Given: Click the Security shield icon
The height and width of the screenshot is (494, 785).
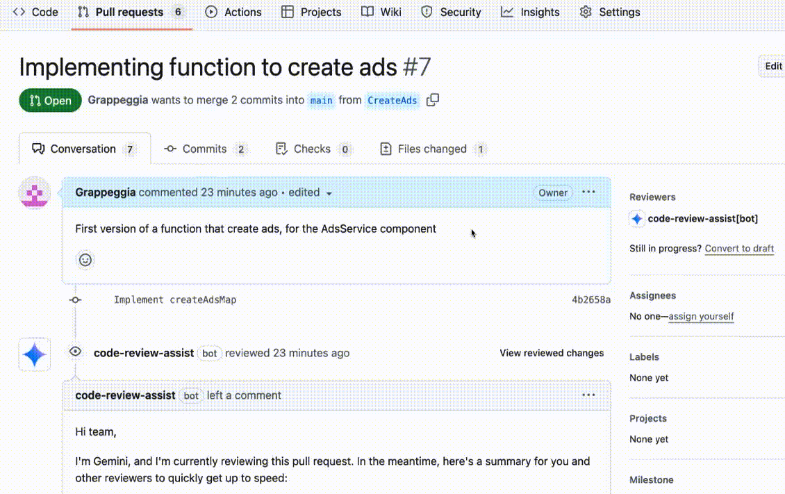Looking at the screenshot, I should [x=426, y=12].
